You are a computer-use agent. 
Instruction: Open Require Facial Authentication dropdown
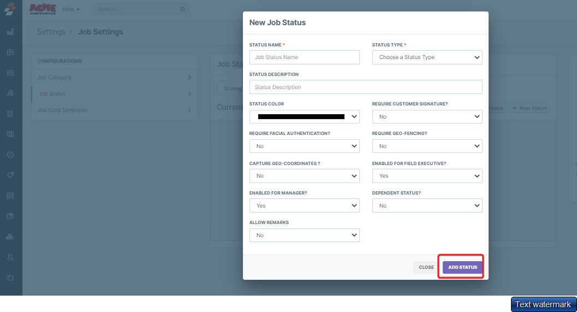304,146
